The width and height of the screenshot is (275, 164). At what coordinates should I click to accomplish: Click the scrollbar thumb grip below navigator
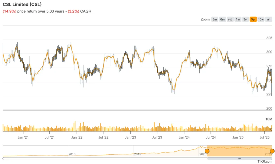pos(240,159)
